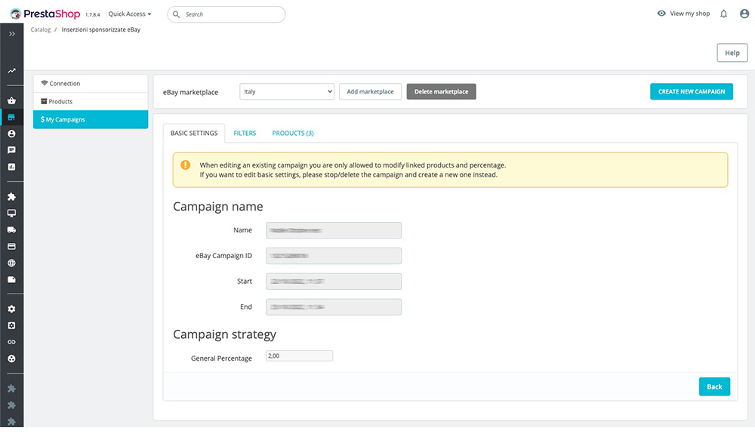Open Customers person sidebar icon
This screenshot has height=434, width=755.
coord(11,134)
